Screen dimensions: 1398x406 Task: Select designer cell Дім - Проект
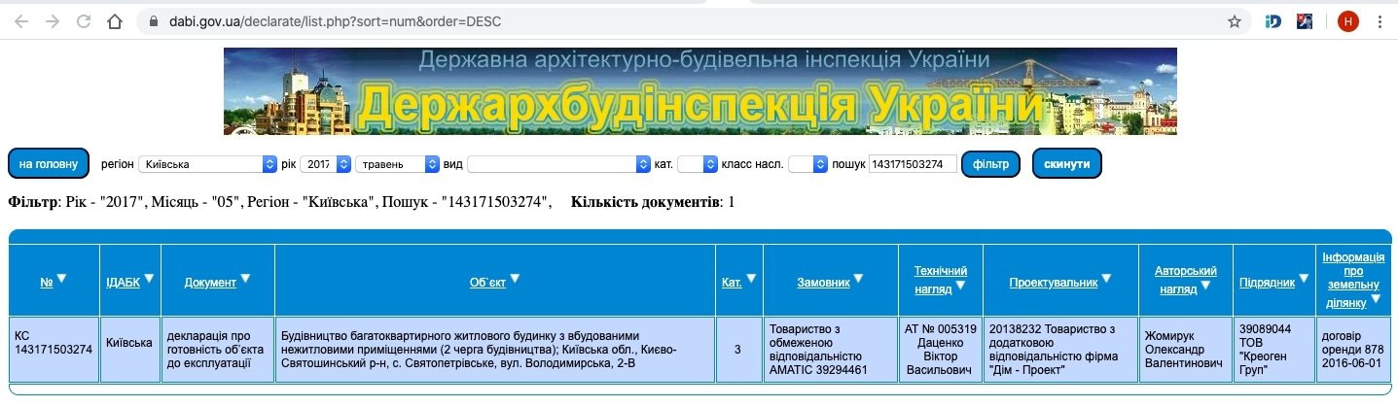[1059, 350]
